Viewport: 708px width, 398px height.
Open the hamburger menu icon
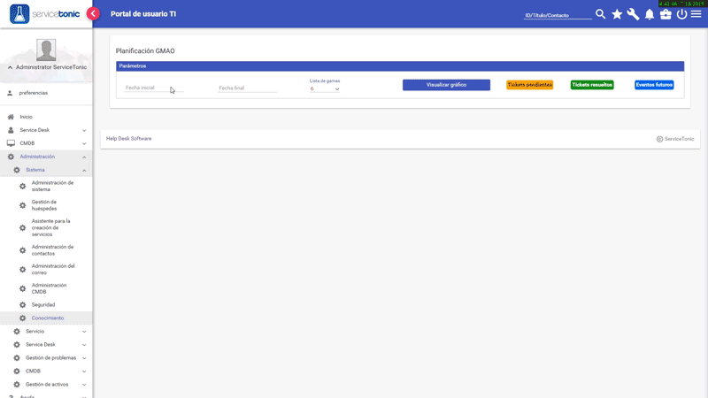pyautogui.click(x=696, y=14)
